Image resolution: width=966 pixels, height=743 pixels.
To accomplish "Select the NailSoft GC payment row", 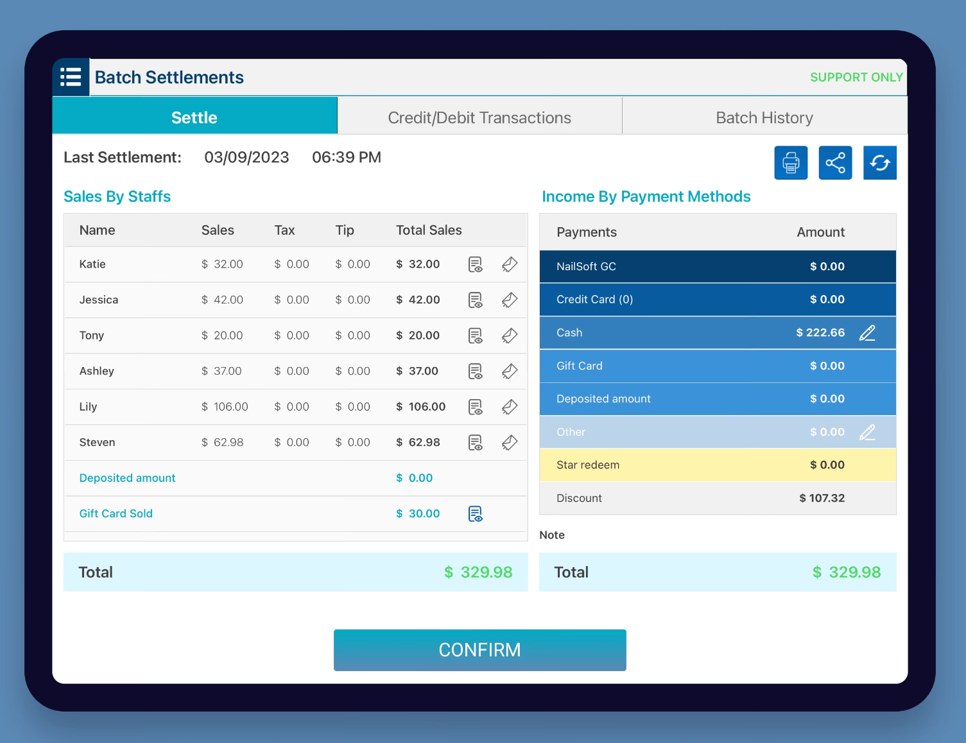I will coord(717,267).
